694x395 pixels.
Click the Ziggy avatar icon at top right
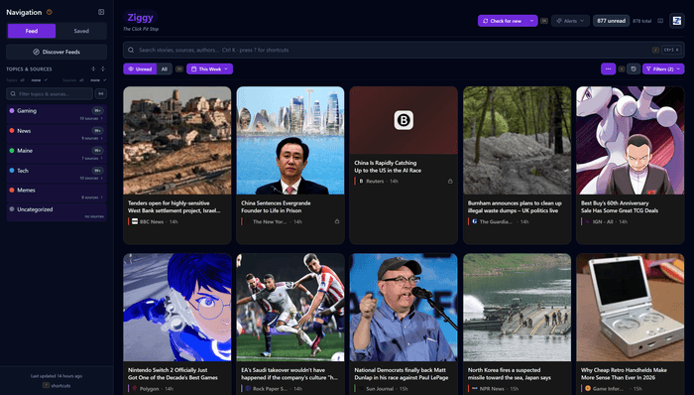[x=677, y=21]
